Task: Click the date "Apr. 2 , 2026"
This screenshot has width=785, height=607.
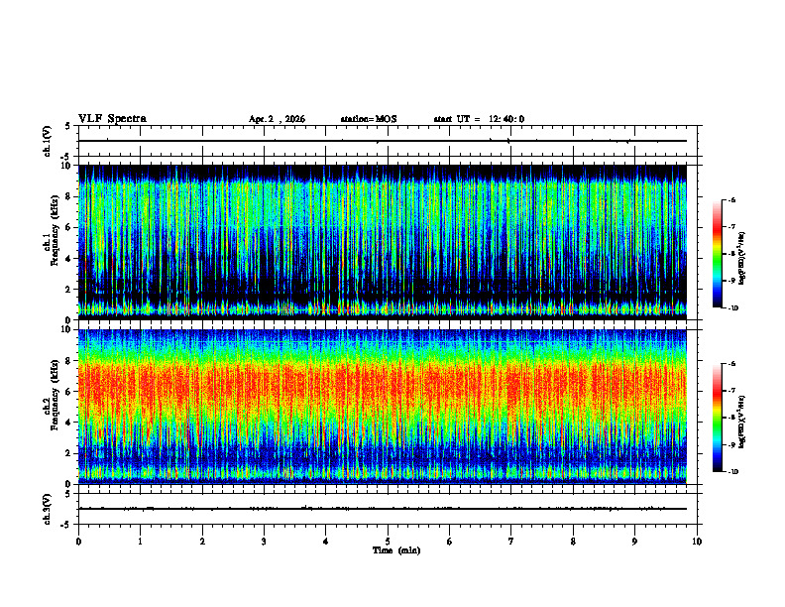Action: pos(277,119)
